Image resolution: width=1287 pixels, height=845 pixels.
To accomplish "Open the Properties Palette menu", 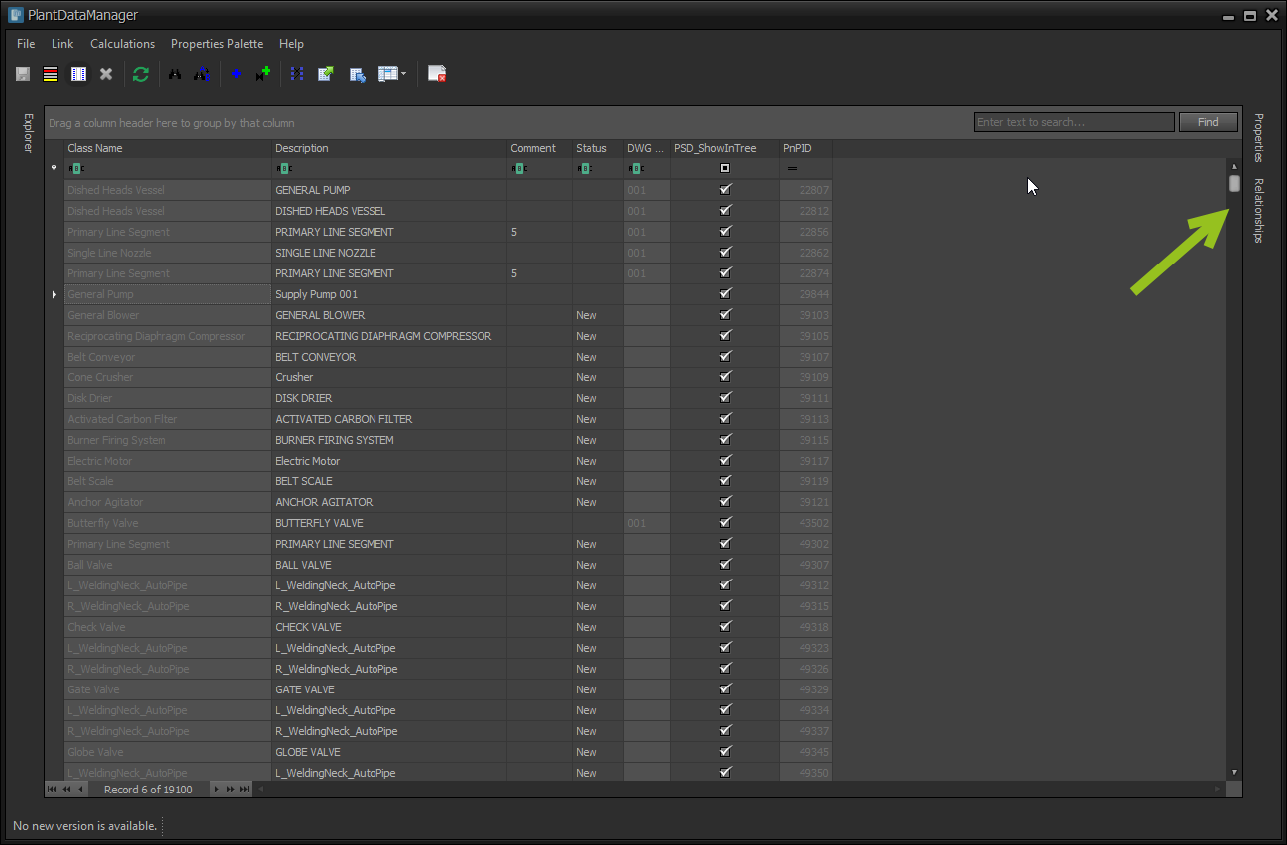I will pyautogui.click(x=217, y=44).
